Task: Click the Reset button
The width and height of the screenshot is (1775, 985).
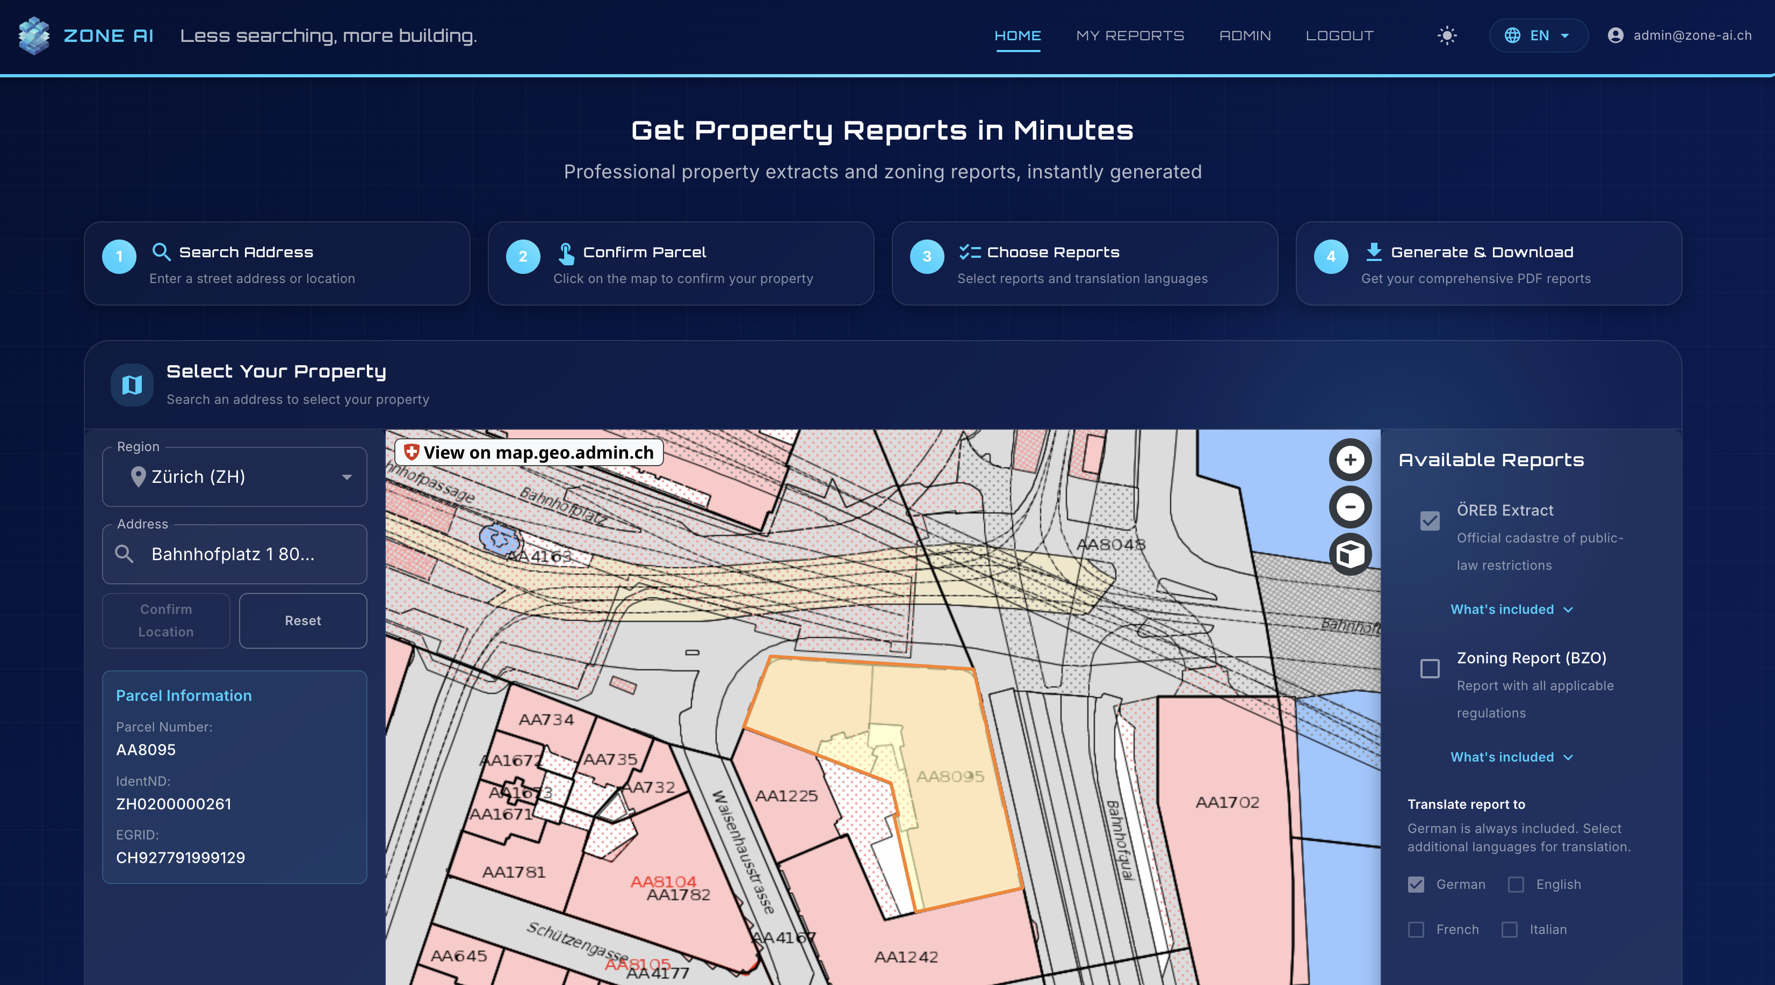Action: (x=302, y=621)
